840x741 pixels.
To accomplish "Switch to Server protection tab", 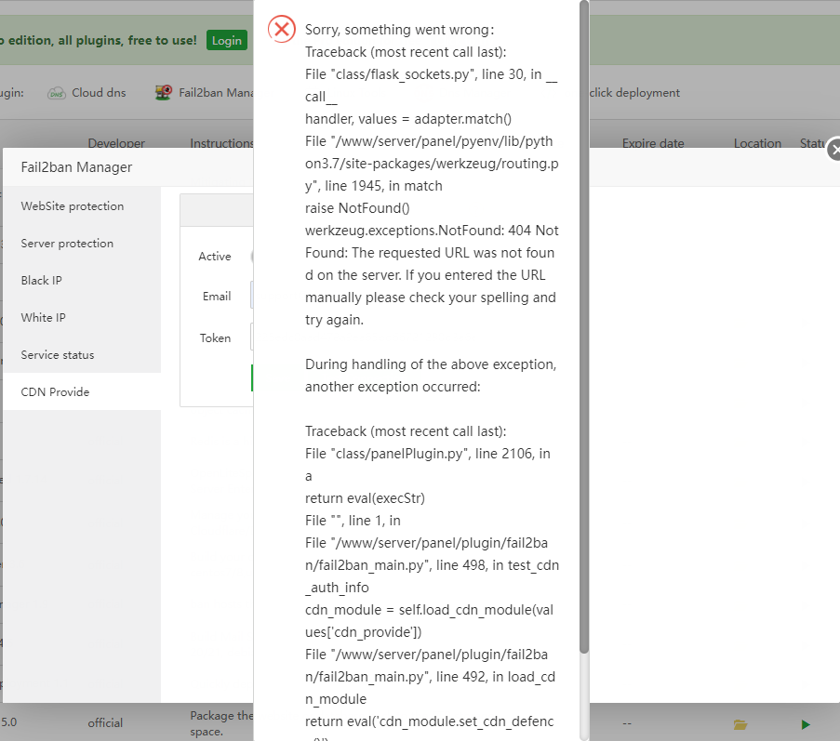I will pos(67,244).
